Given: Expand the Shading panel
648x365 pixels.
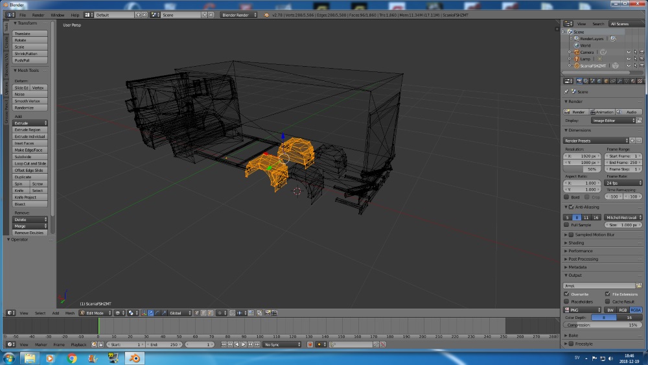Looking at the screenshot, I should click(576, 242).
